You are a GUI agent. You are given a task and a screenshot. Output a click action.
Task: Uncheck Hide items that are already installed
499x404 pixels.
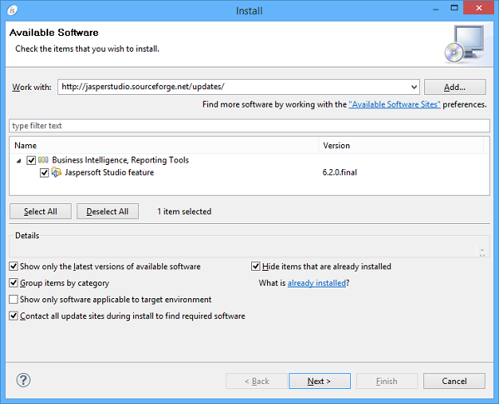click(256, 267)
